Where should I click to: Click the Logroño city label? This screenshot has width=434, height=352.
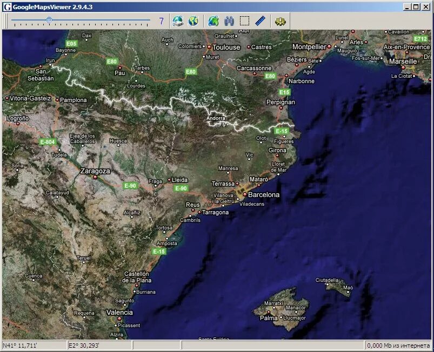[18, 118]
